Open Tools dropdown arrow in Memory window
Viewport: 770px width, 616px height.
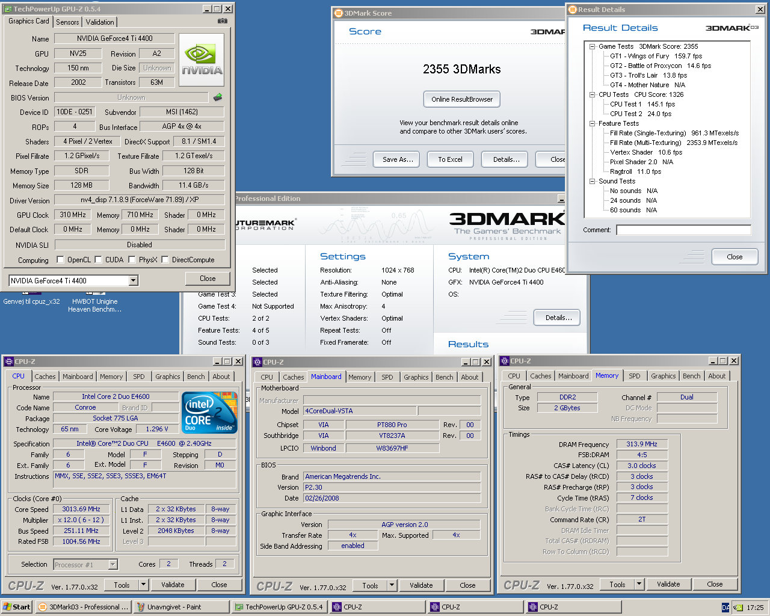(x=639, y=584)
